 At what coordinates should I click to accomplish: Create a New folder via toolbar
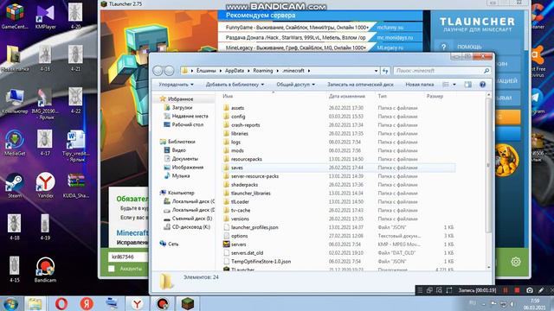pos(419,85)
